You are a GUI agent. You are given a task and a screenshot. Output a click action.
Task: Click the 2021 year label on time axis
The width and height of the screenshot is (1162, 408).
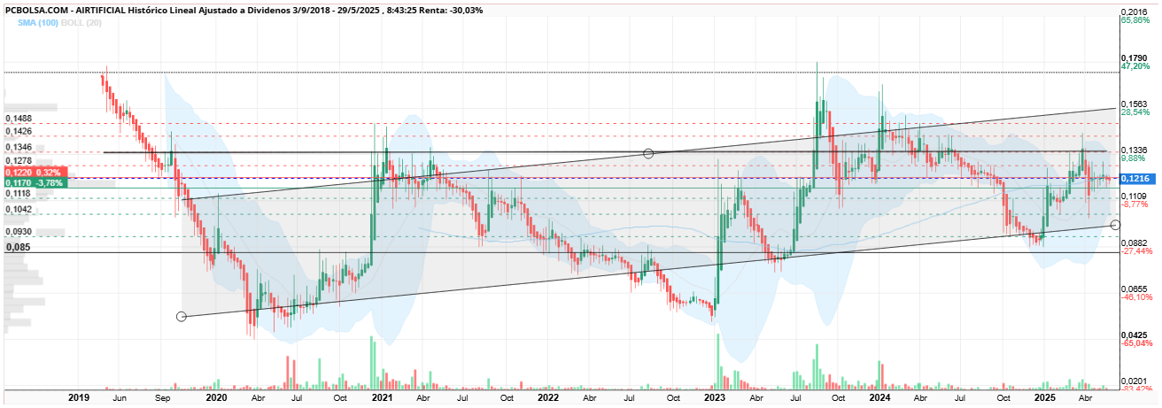coord(382,399)
